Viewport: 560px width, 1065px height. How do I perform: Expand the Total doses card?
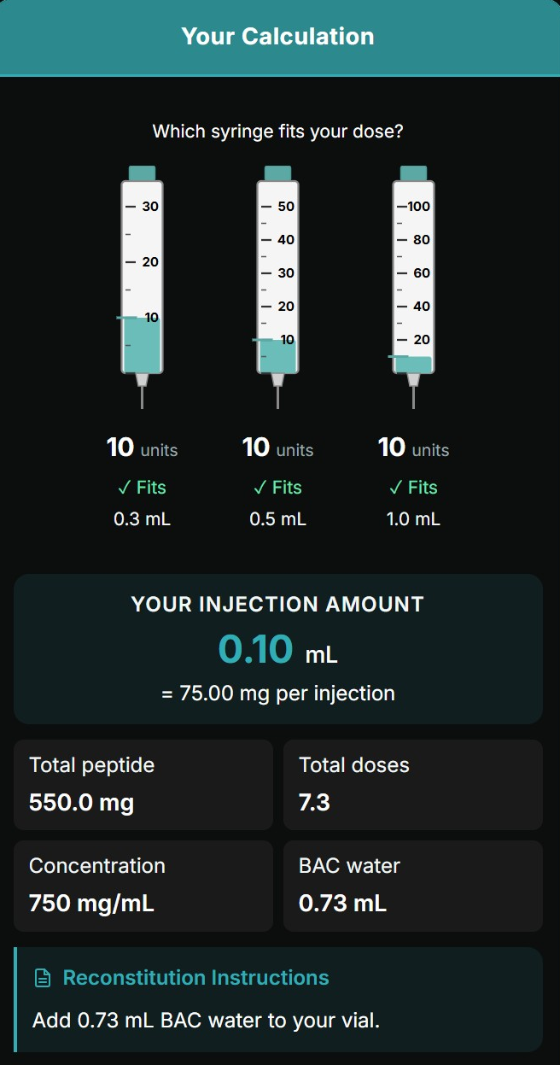tap(413, 784)
